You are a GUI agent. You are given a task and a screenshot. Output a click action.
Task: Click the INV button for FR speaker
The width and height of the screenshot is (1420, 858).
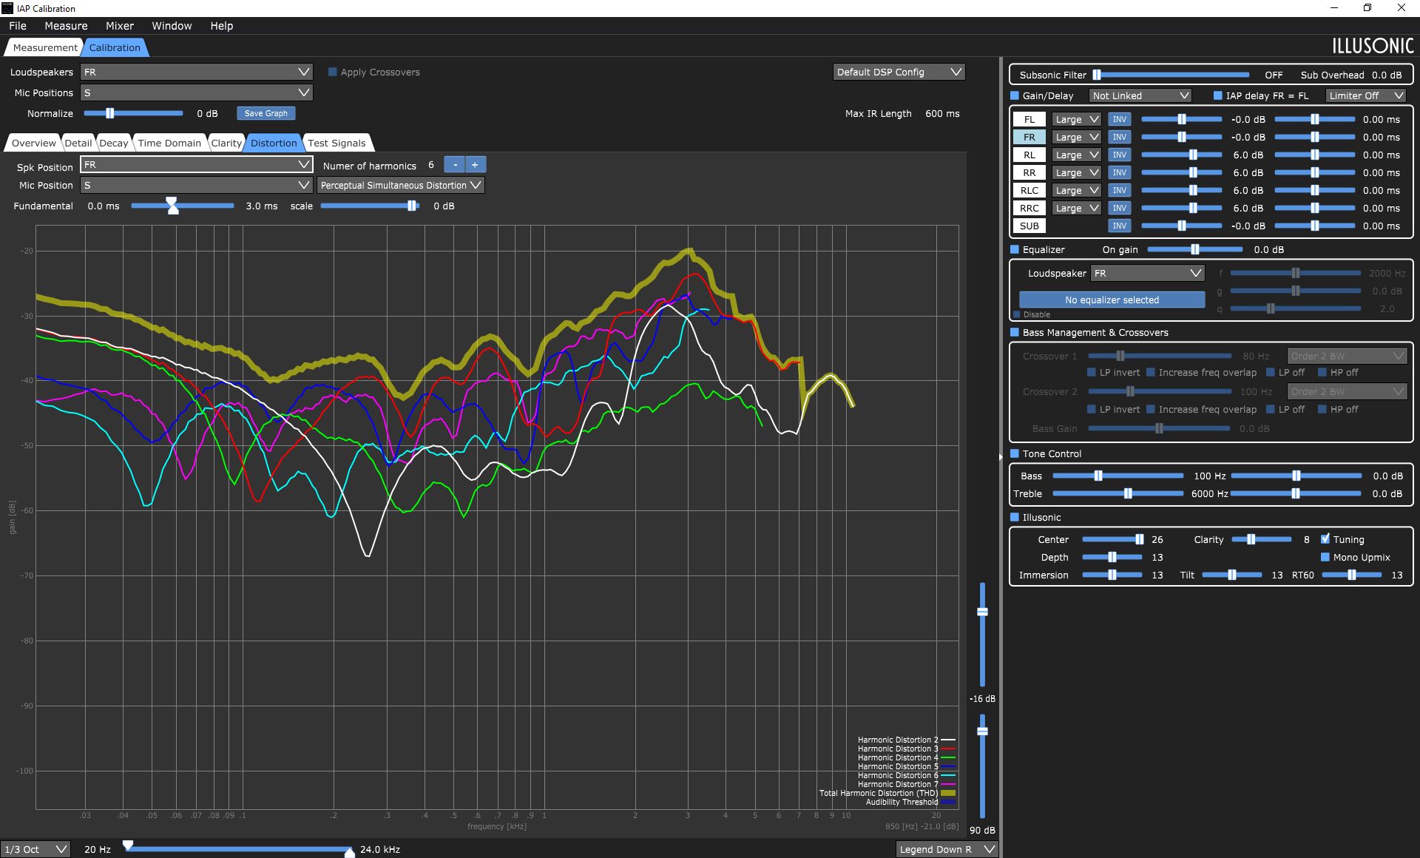(1119, 137)
